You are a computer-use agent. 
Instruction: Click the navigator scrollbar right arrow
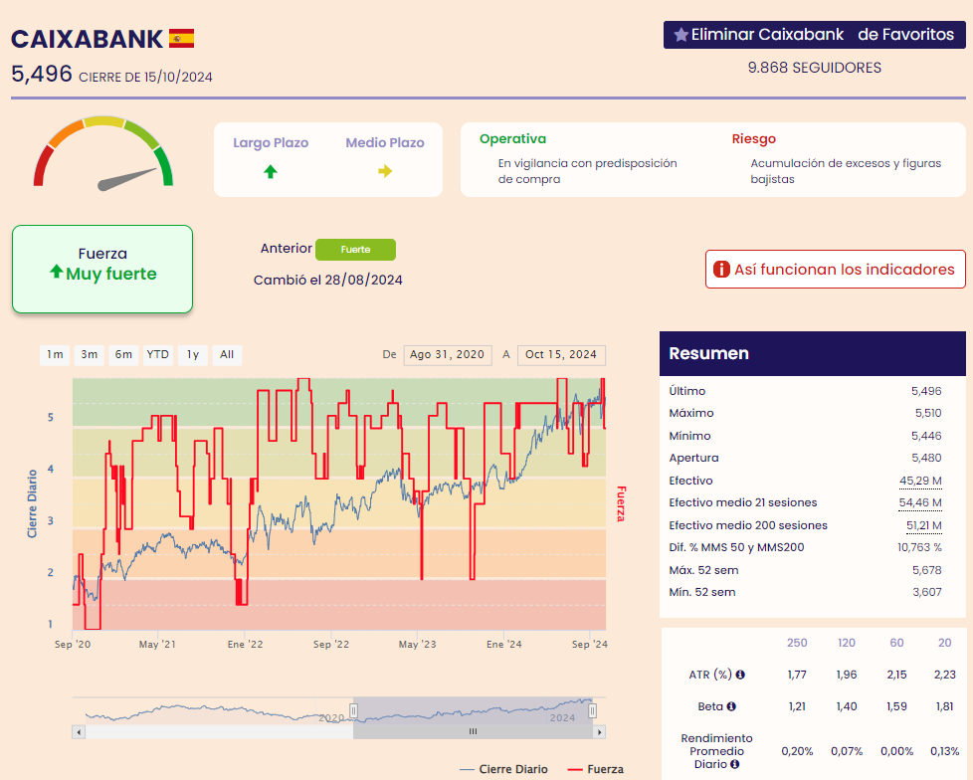pyautogui.click(x=600, y=732)
